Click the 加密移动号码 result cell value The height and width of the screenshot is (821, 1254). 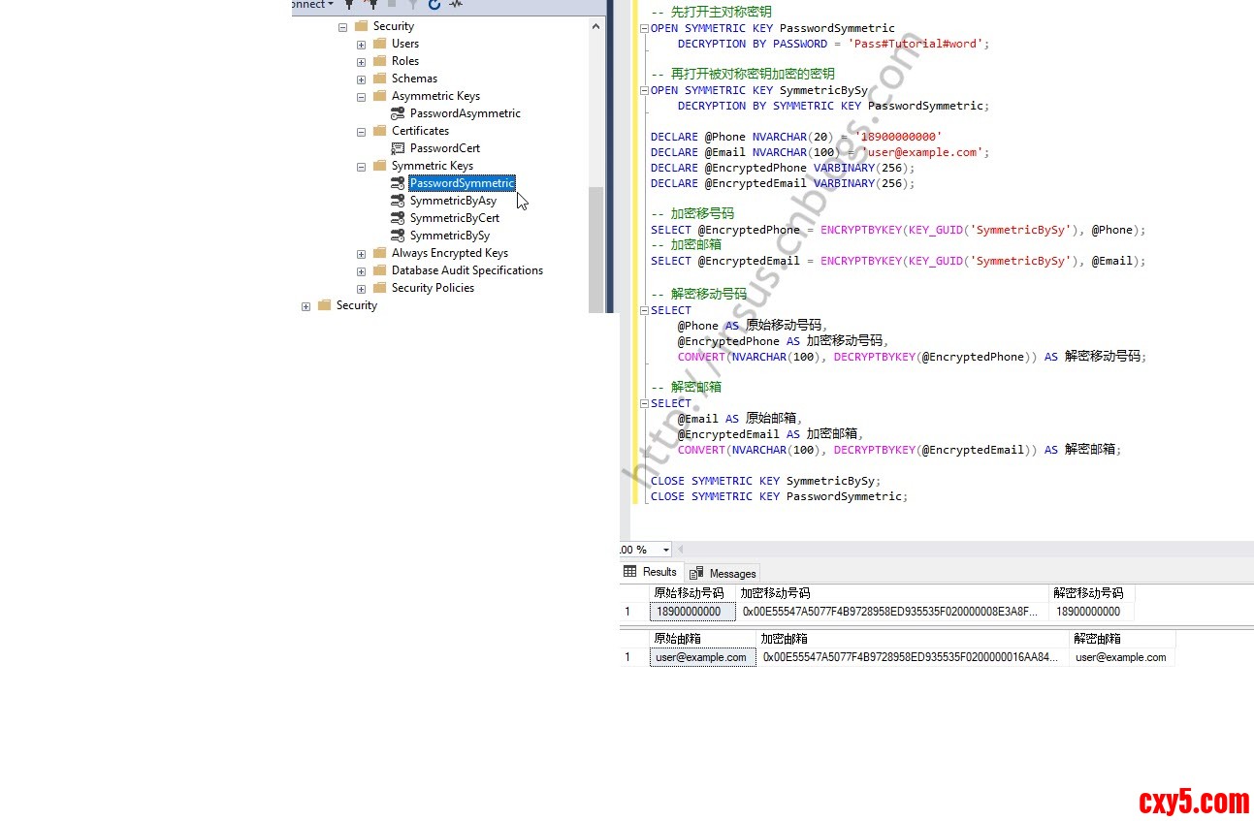click(x=889, y=612)
